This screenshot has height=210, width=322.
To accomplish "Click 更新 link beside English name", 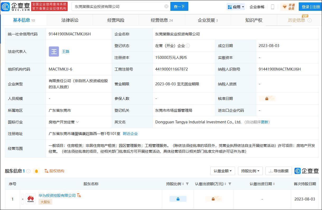I will [264, 122].
